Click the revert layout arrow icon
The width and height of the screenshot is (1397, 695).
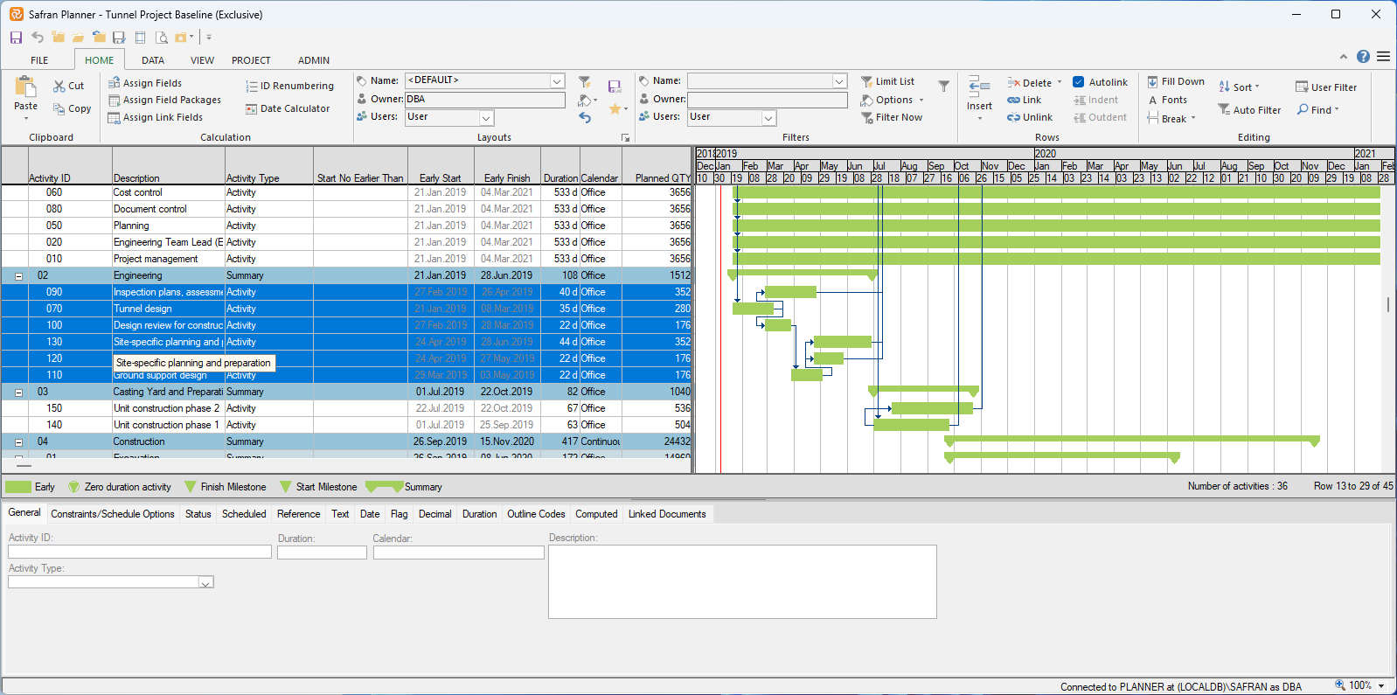tap(585, 117)
